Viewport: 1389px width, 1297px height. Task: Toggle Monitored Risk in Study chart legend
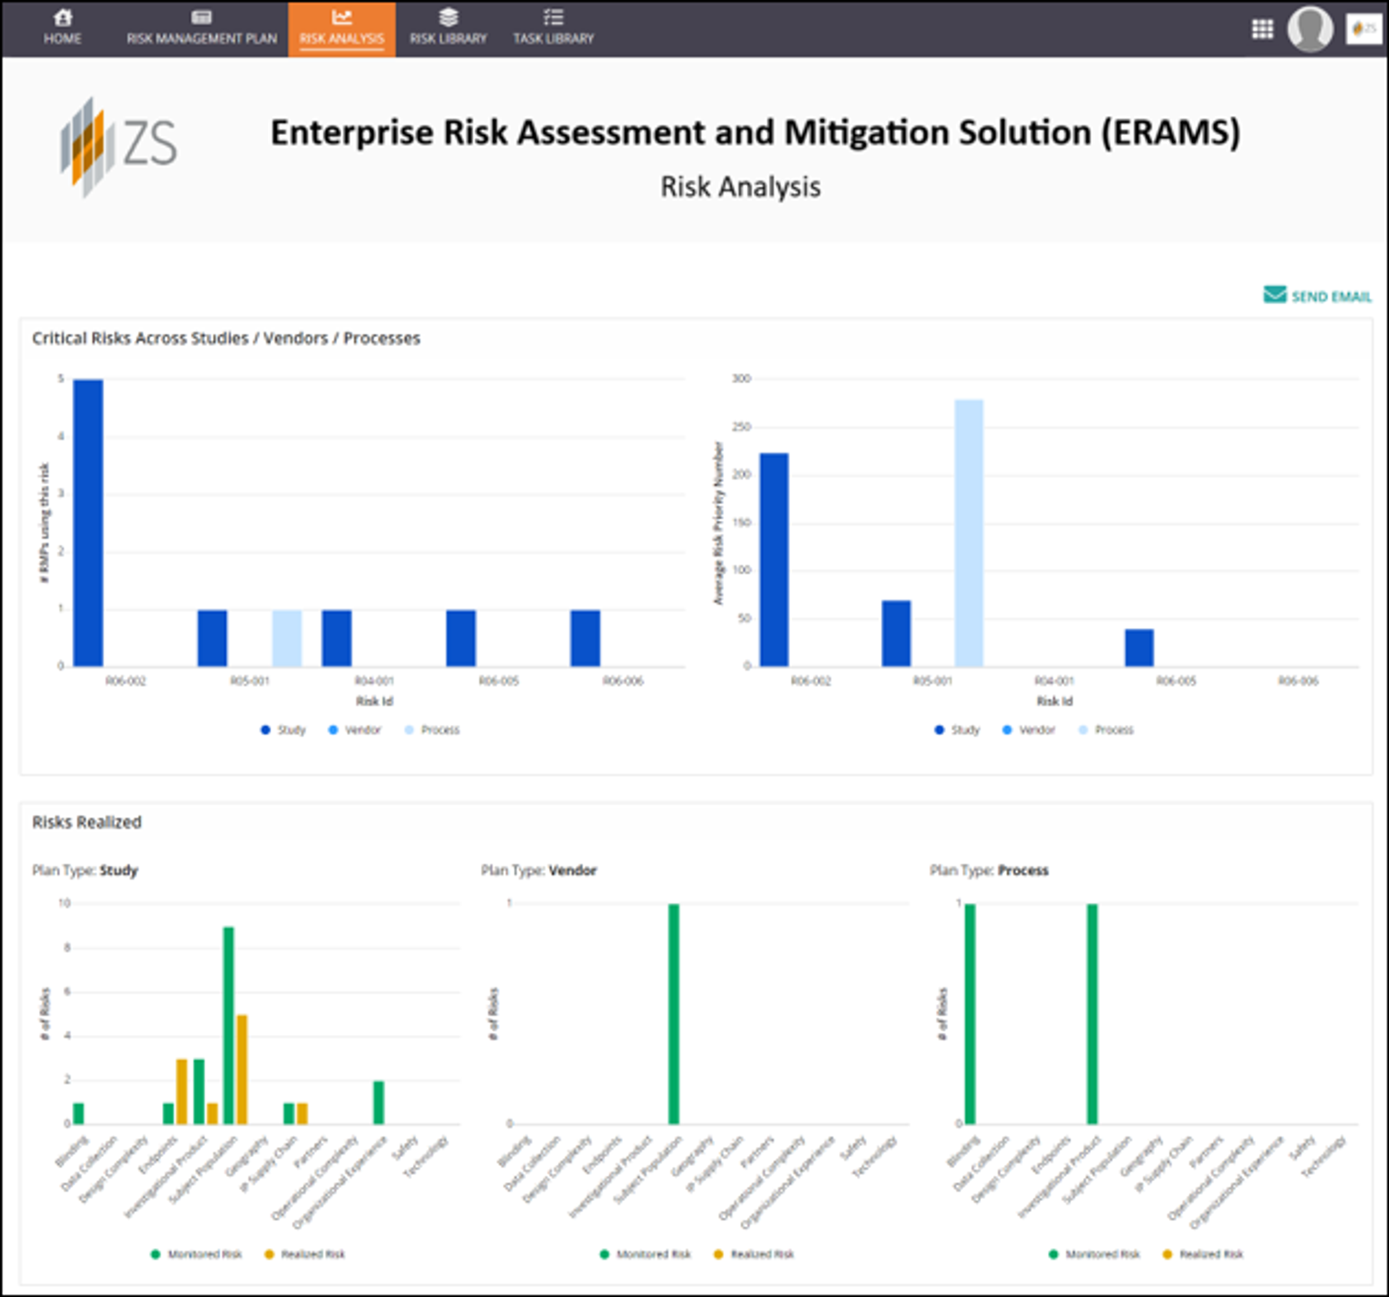pos(196,1254)
